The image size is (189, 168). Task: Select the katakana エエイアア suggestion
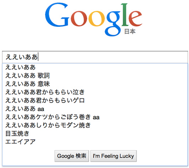click(95, 142)
